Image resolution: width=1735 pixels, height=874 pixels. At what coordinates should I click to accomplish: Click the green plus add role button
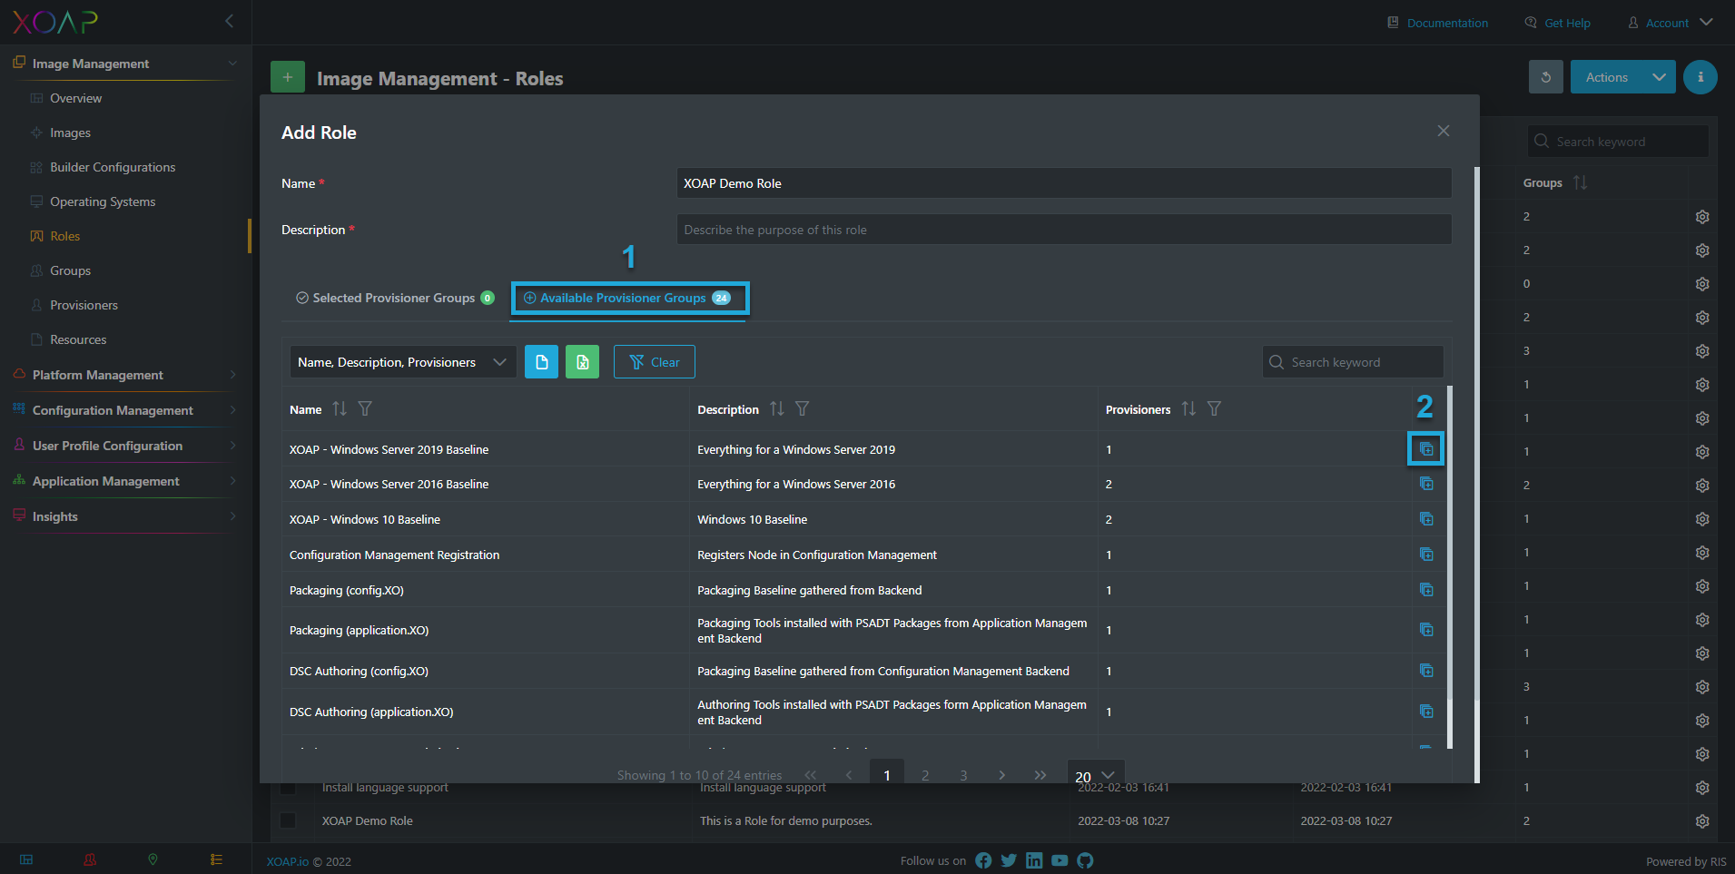point(288,78)
